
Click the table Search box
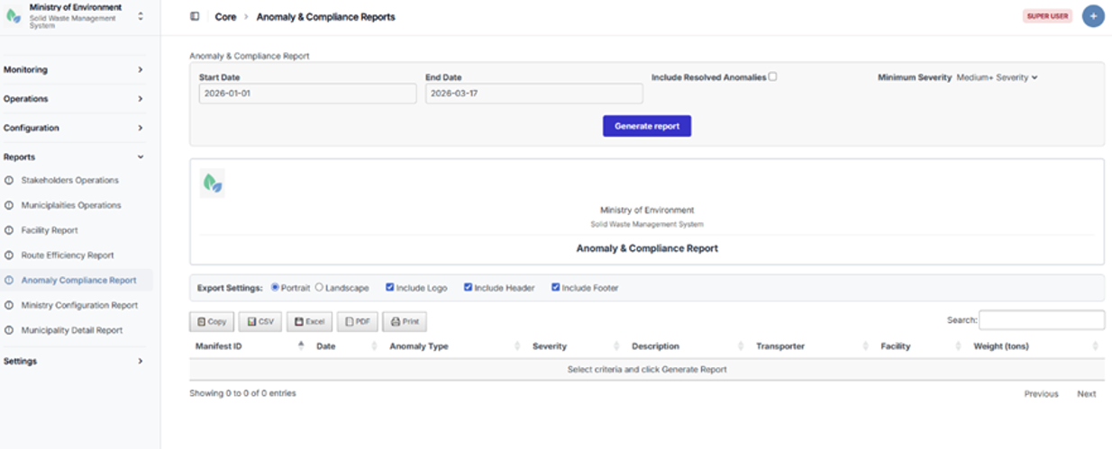point(1042,319)
